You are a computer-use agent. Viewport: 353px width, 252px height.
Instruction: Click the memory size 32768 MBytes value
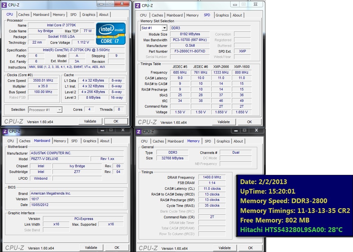[x=172, y=158]
